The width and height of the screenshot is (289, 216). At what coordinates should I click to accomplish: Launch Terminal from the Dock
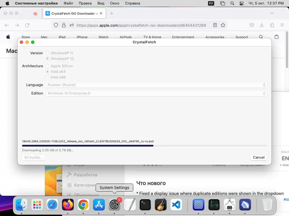(145, 204)
